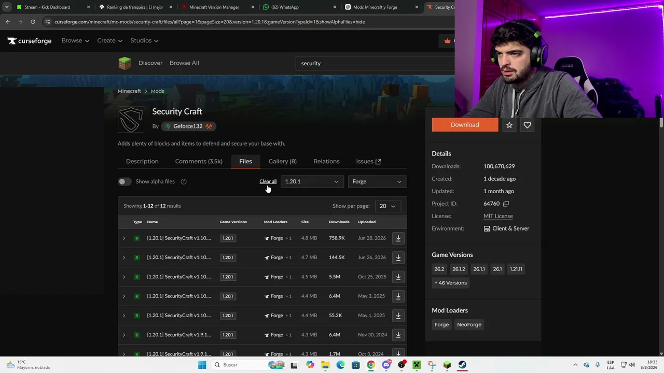Screen dimensions: 664x373
Task: Reload the CurseForge page
Action: coord(33,22)
